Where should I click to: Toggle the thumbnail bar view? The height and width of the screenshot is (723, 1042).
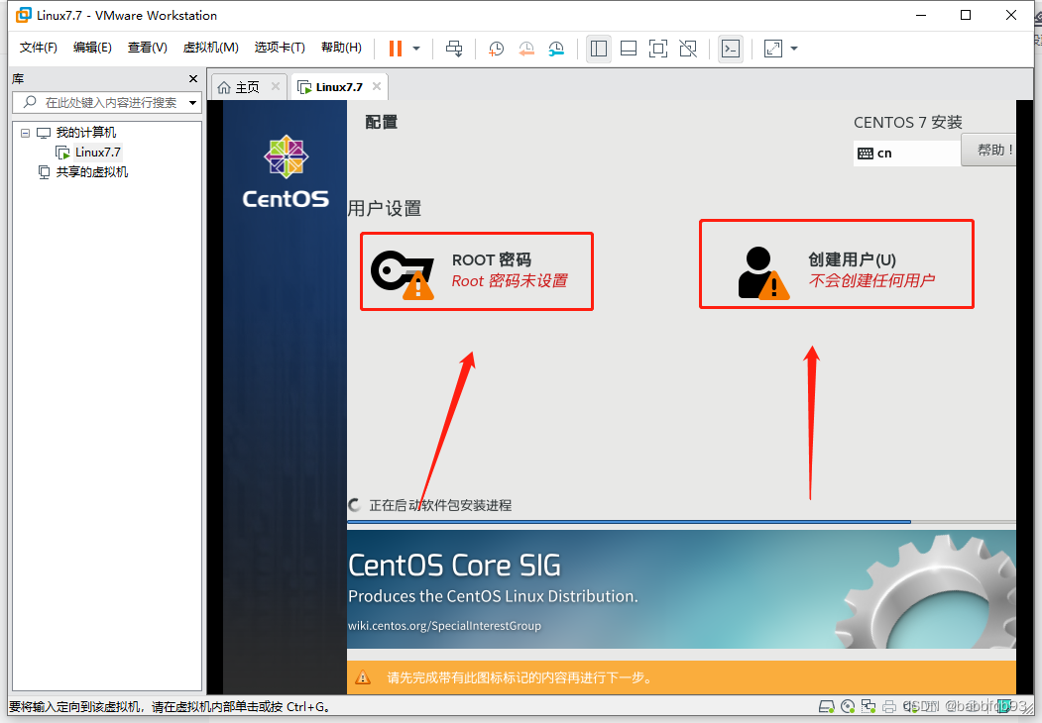628,49
